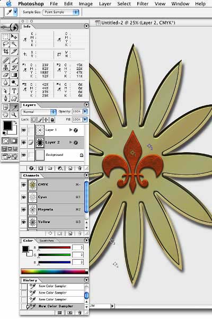Screen dimensions: 212x319
Task: Open the Sample Size dropdown
Action: pos(61,12)
